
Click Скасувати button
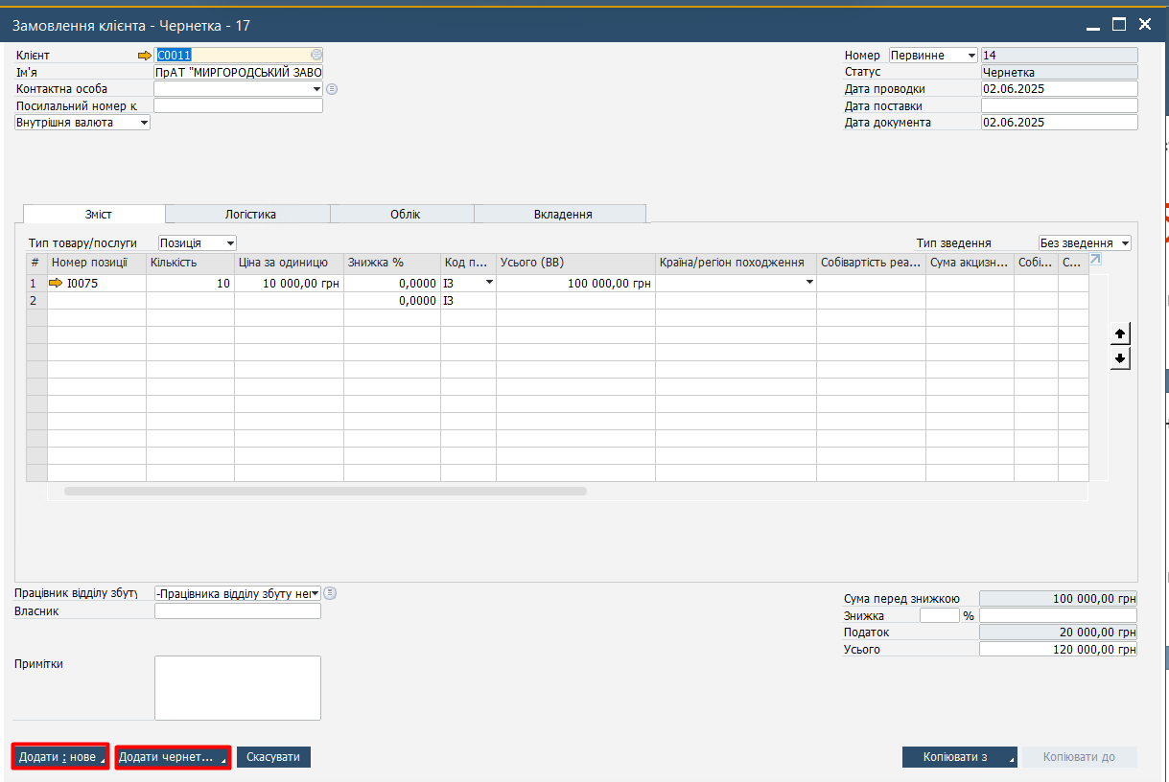(273, 757)
